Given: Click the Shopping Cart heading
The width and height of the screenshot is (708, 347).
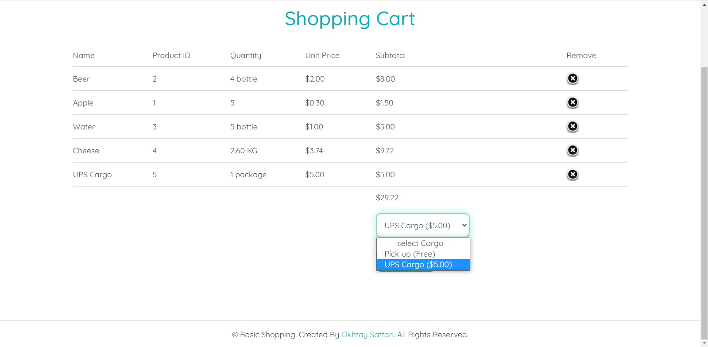Looking at the screenshot, I should [x=350, y=19].
